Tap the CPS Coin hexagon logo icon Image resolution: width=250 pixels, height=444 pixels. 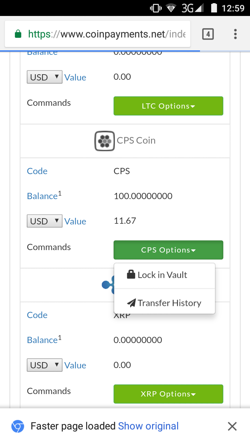click(105, 141)
